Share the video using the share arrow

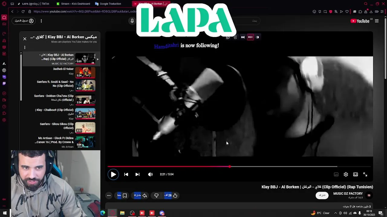141,195
